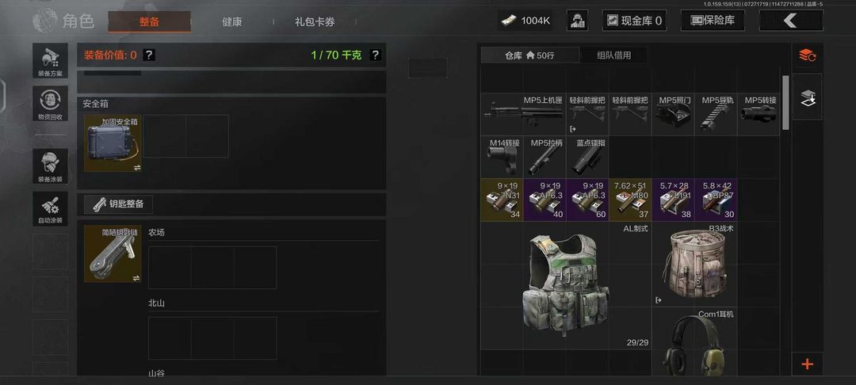The image size is (856, 385).
Task: Open the 物资回收 recycle icon
Action: [x=50, y=103]
